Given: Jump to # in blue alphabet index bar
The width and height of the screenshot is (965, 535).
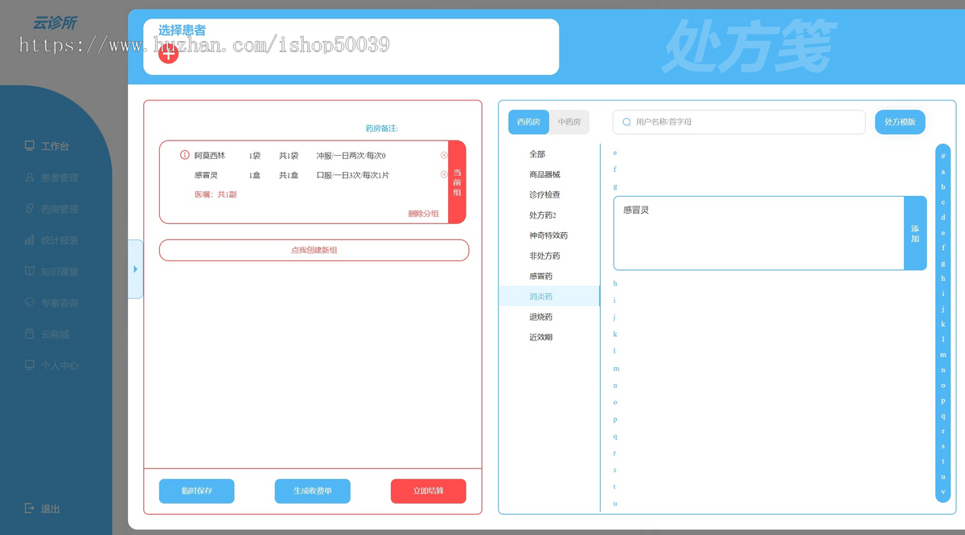Looking at the screenshot, I should click(943, 157).
